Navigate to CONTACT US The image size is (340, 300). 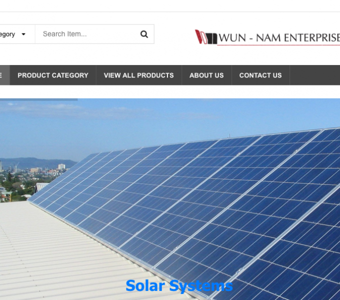pyautogui.click(x=260, y=75)
